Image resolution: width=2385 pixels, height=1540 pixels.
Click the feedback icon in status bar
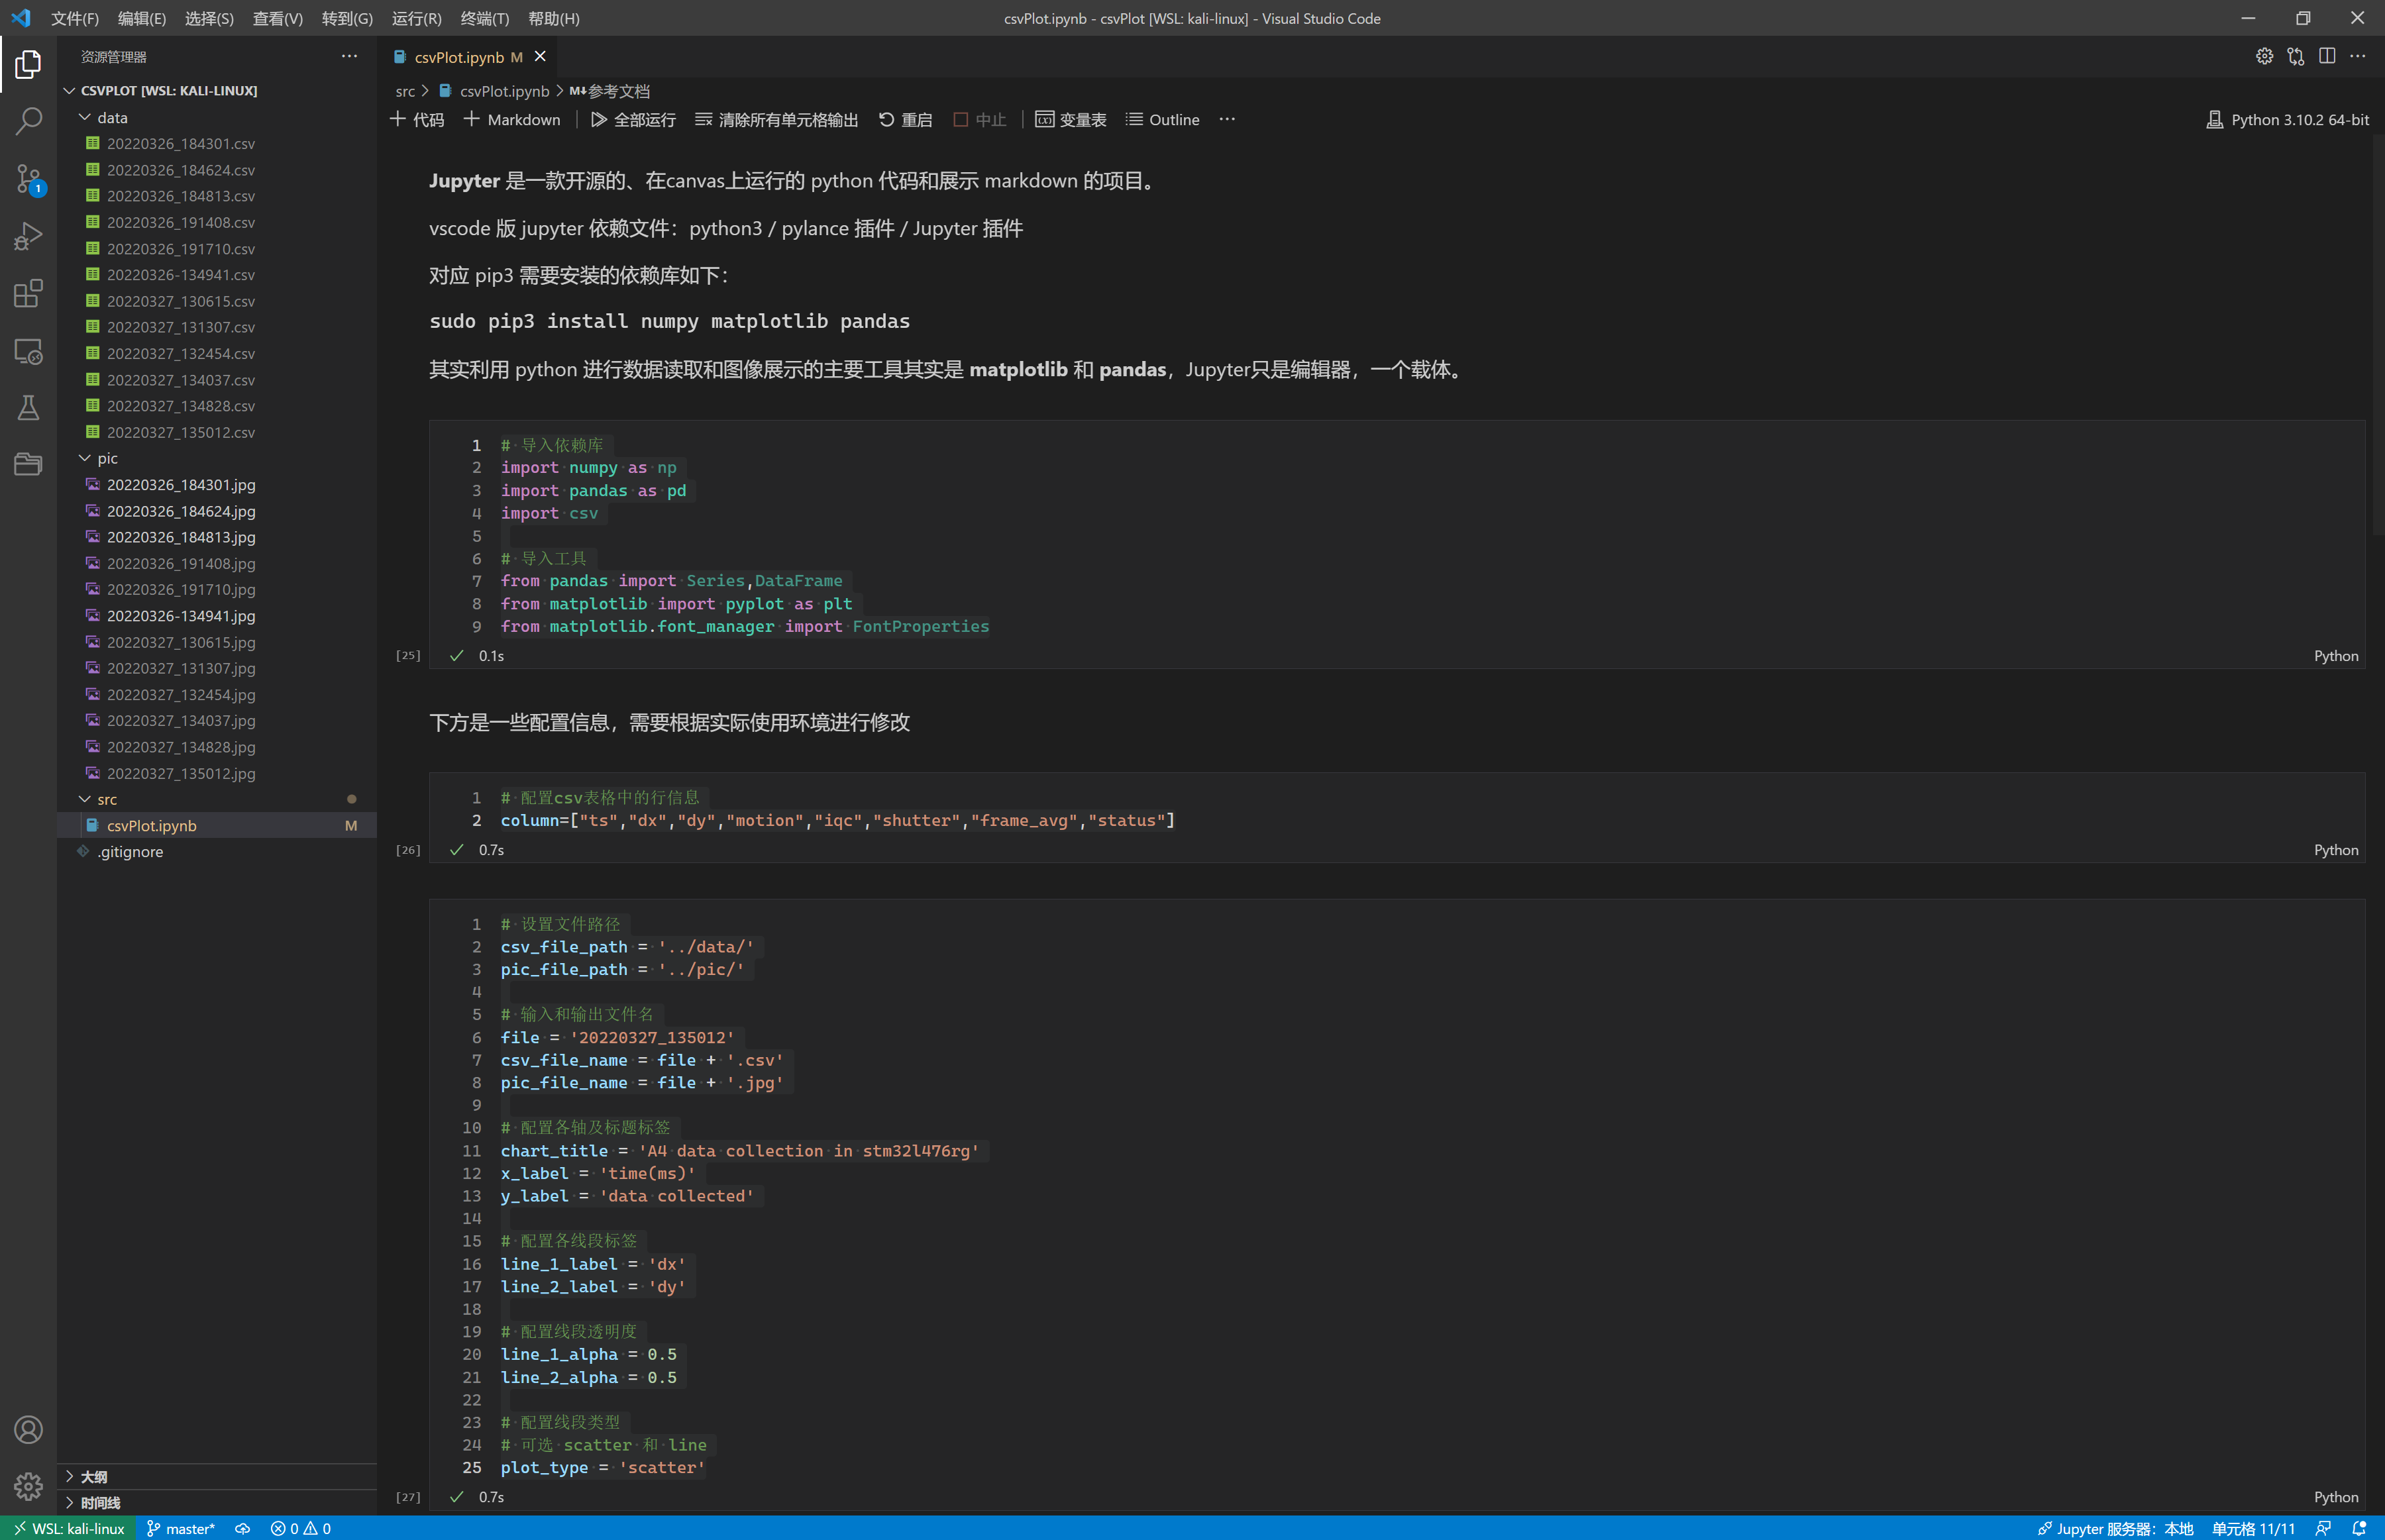click(2323, 1528)
